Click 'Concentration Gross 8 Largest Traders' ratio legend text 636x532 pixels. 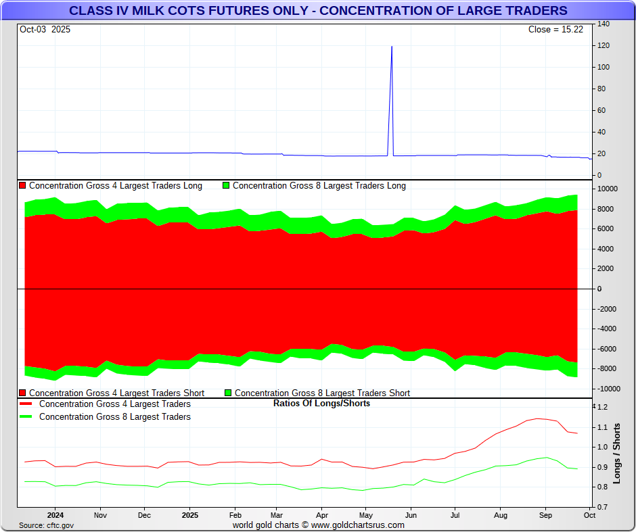pyautogui.click(x=115, y=416)
